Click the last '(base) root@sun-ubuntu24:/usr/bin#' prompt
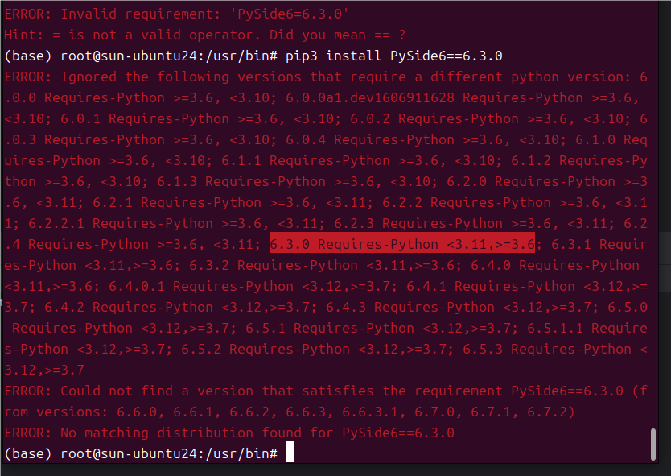This screenshot has height=476, width=671. [x=141, y=453]
